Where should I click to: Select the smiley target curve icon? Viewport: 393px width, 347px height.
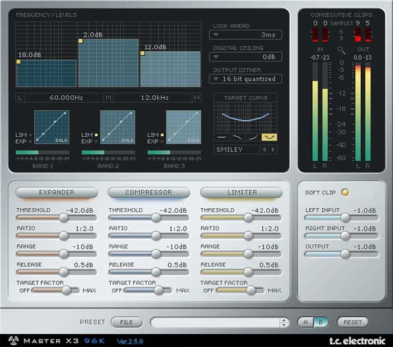(x=269, y=137)
